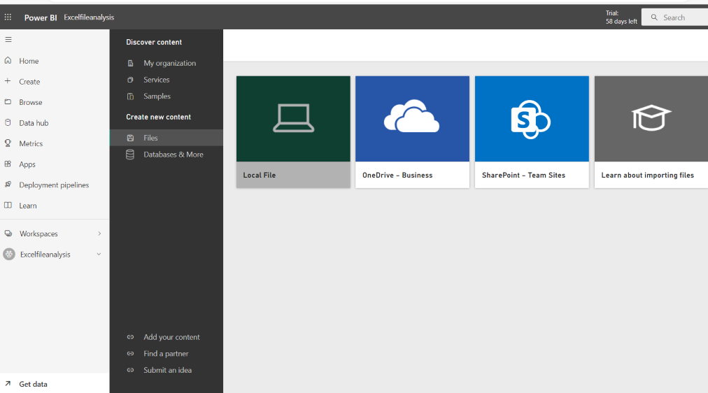This screenshot has height=393, width=708.
Task: Open Deployment pipelines in the navigation
Action: [x=55, y=185]
